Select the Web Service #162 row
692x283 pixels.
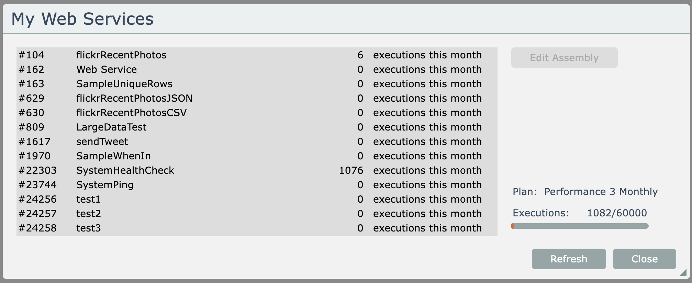click(107, 69)
